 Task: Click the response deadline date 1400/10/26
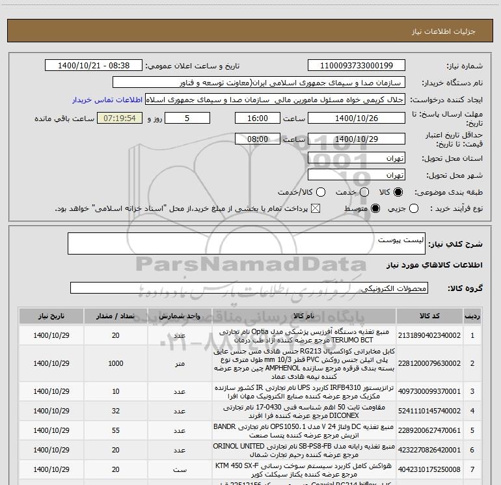357,118
